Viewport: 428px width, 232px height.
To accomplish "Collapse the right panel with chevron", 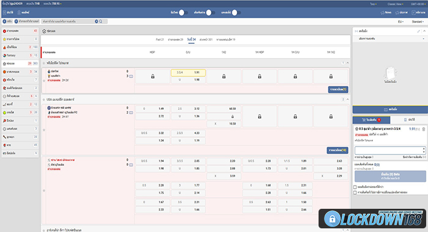I will point(424,31).
